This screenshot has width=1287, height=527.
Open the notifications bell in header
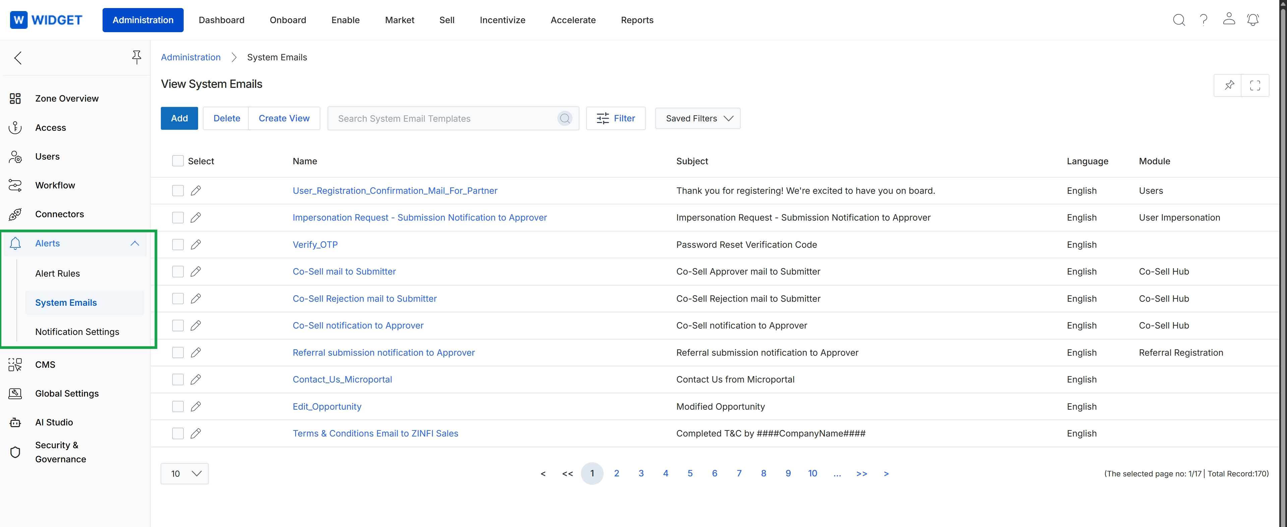[1252, 20]
